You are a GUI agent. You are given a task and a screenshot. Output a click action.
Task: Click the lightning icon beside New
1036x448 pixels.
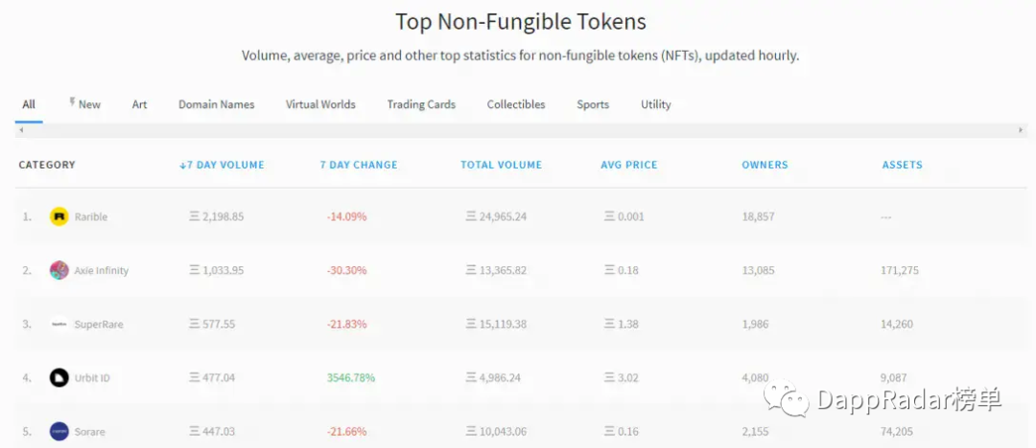[72, 101]
